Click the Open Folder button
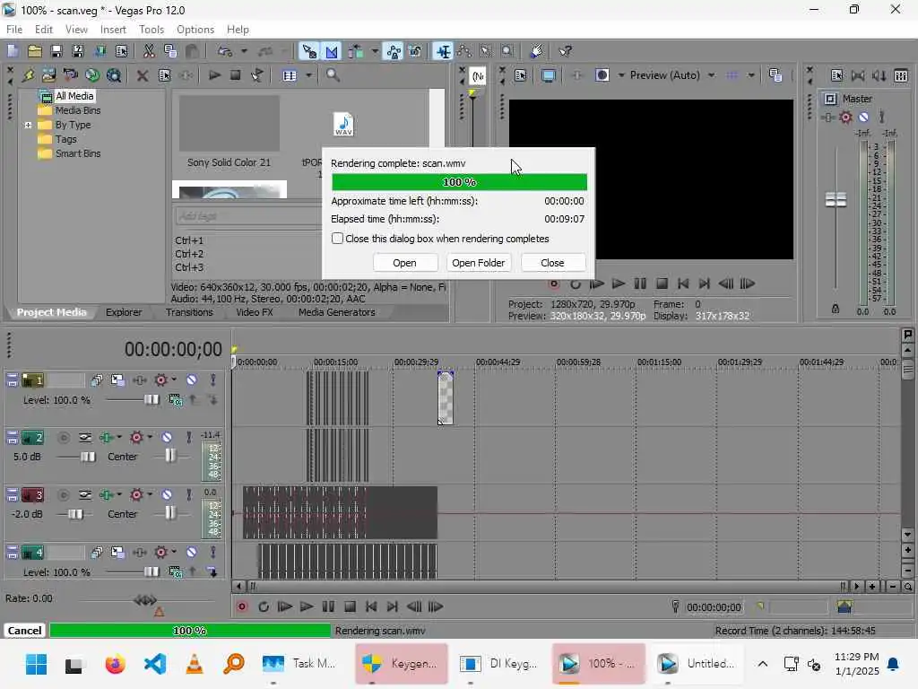 (x=479, y=263)
